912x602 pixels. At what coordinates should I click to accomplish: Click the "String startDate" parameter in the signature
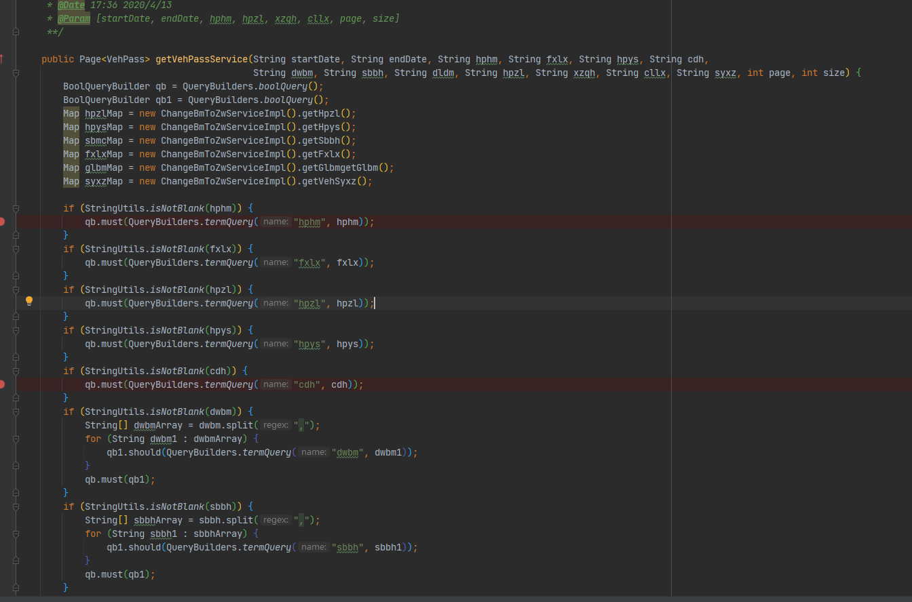(297, 59)
